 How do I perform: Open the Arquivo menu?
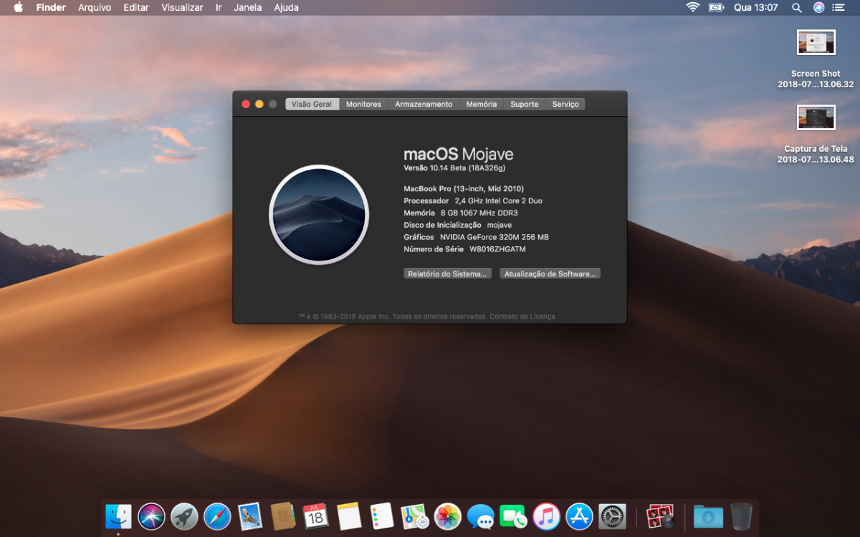point(95,7)
